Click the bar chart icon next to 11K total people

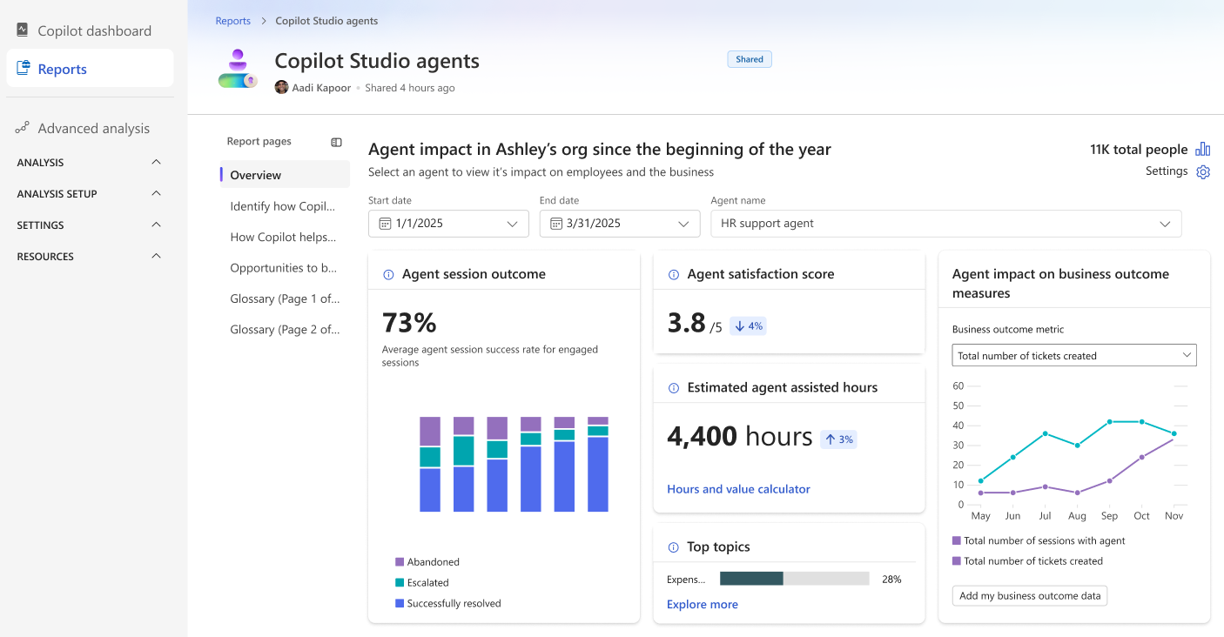(1203, 149)
